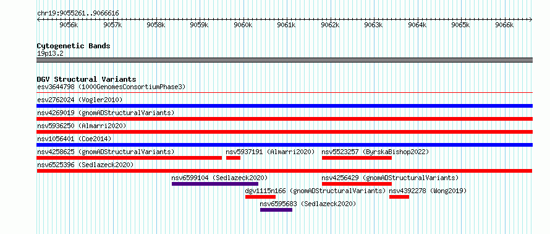Select the nsv5523257 red variant bar
This screenshot has height=234, width=550.
click(357, 158)
